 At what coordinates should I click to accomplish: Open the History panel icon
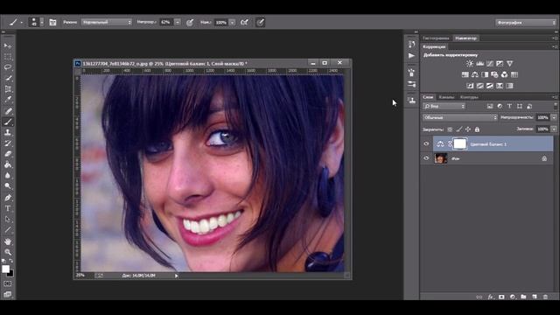pyautogui.click(x=412, y=45)
